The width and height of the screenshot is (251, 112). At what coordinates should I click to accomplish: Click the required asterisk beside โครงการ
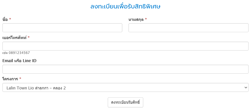coord(20,79)
